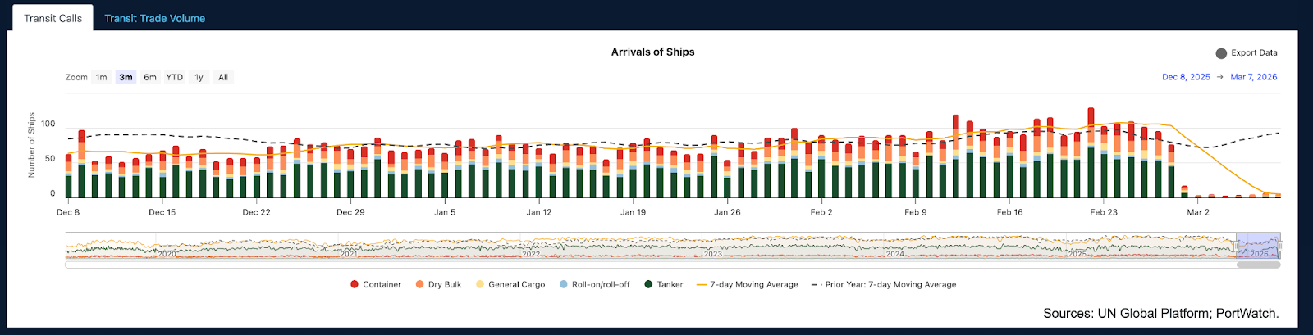Viewport: 1313px width, 335px height.
Task: Edit the Mar 7, 2026 end date
Action: [x=1253, y=77]
